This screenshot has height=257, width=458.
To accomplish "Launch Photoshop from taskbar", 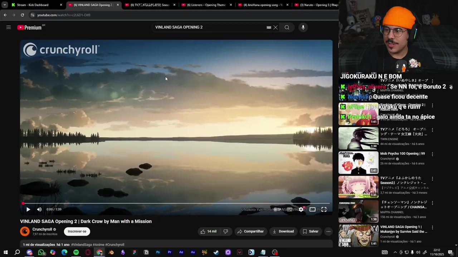I will pos(158,252).
